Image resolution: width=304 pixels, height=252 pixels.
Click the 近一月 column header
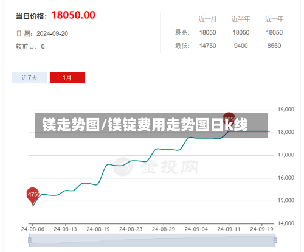coord(207,19)
